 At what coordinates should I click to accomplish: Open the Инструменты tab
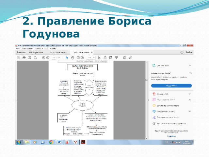pos(36,52)
